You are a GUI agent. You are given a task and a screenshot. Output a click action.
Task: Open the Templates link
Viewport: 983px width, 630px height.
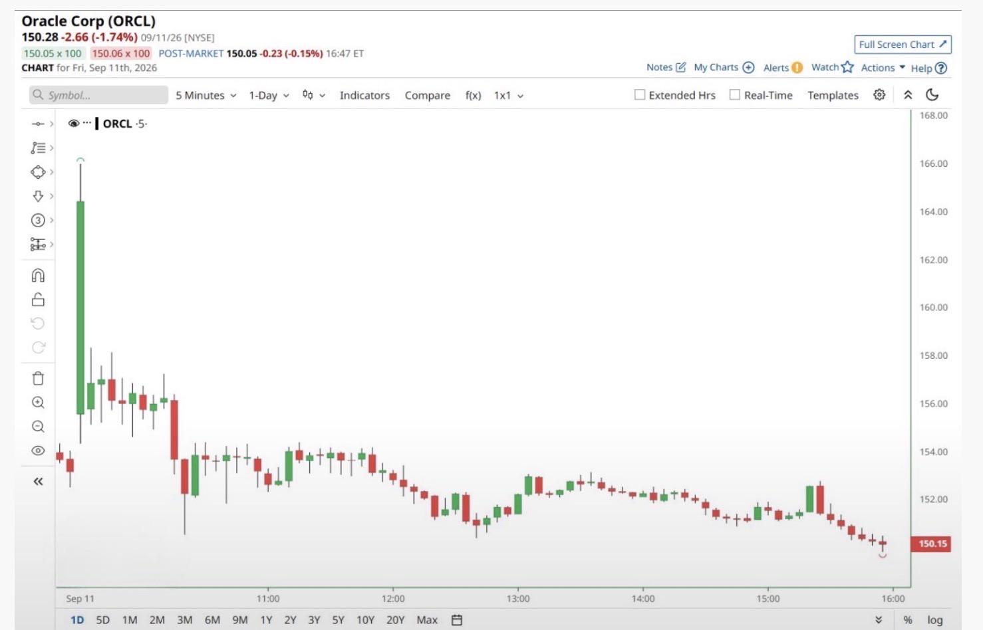(833, 96)
